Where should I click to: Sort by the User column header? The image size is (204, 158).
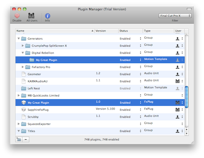tap(179, 31)
